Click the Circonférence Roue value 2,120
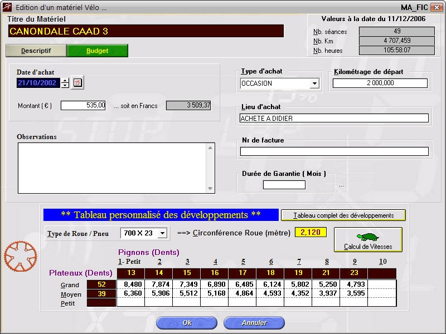Viewport: 446px width, 334px height. click(311, 232)
